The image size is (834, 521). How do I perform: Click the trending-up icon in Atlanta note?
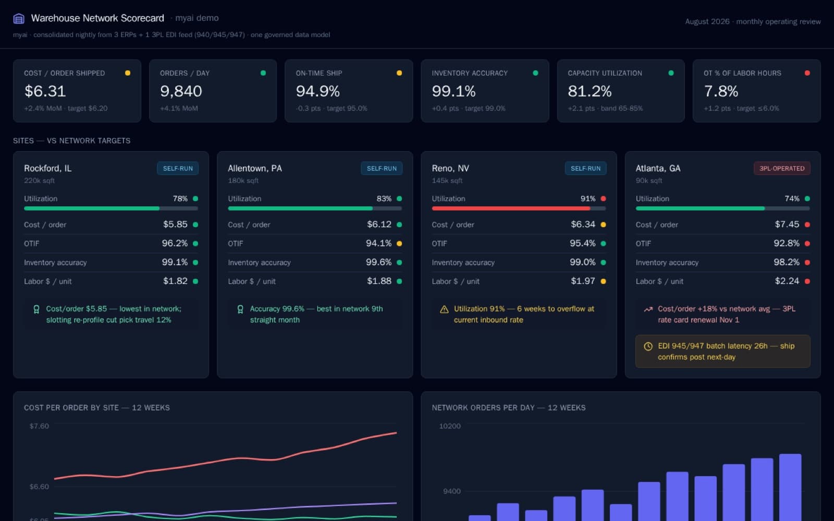(x=648, y=309)
